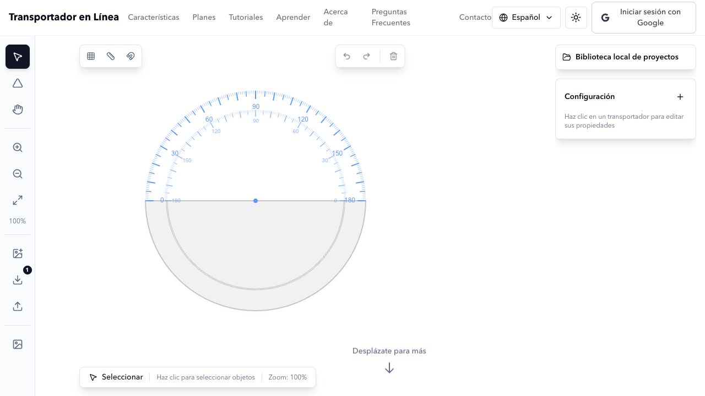Click the down arrow below Desplázate para más
The width and height of the screenshot is (705, 396).
coord(389,368)
